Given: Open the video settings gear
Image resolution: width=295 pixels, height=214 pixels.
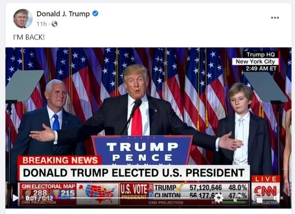Looking at the screenshot, I should pyautogui.click(x=219, y=198).
